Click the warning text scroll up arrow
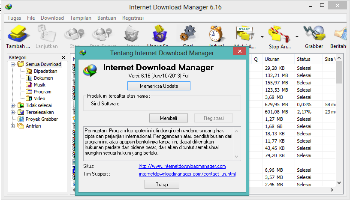Image resolution: width=350 pixels, height=200 pixels. [237, 131]
